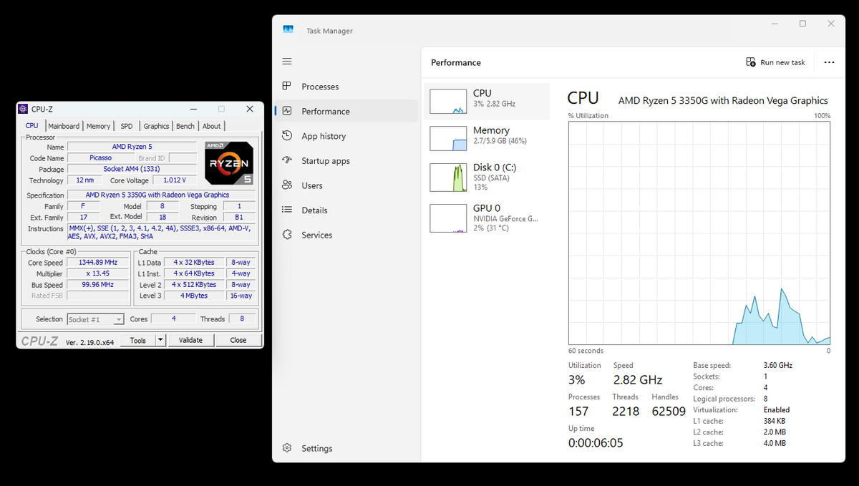Click the Close button in CPU-Z footer
Screen dimensions: 859x486
point(238,341)
